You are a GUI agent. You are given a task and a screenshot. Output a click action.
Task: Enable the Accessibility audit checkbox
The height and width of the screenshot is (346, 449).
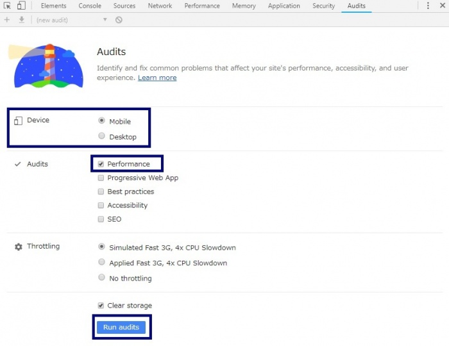pos(101,206)
